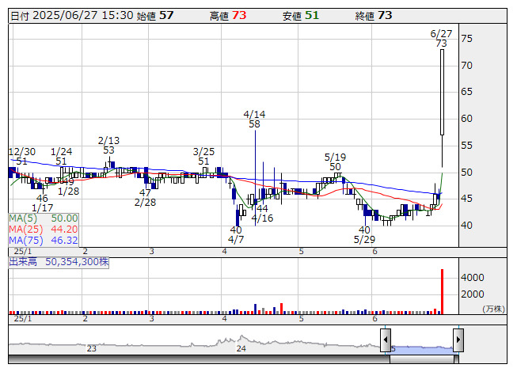Image resolution: width=517 pixels, height=372 pixels.
Task: Click the 2000 volume axis label
Action: coord(472,294)
